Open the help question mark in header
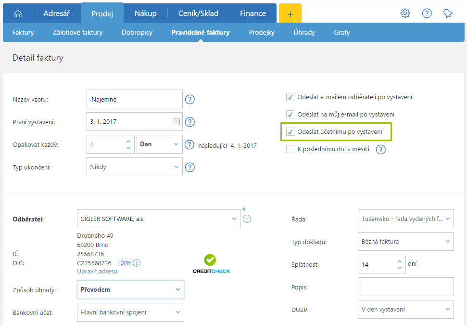The image size is (467, 325). [427, 13]
